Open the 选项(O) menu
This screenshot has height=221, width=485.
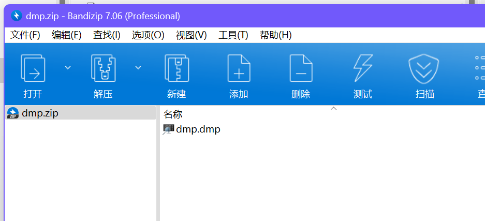pos(148,35)
